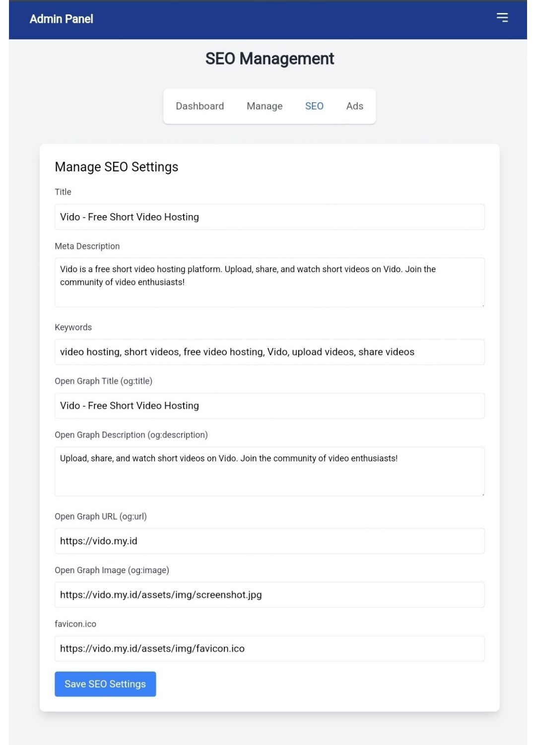The image size is (536, 745).
Task: Go to the Ads tab
Action: [x=355, y=106]
